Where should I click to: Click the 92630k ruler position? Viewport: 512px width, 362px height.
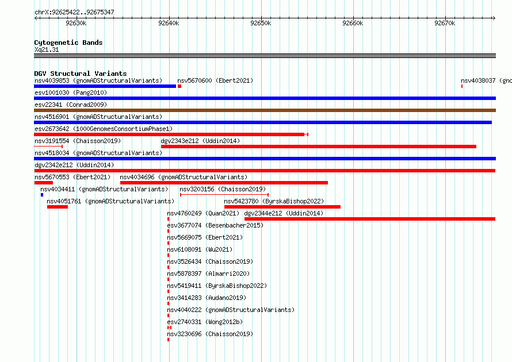(76, 23)
